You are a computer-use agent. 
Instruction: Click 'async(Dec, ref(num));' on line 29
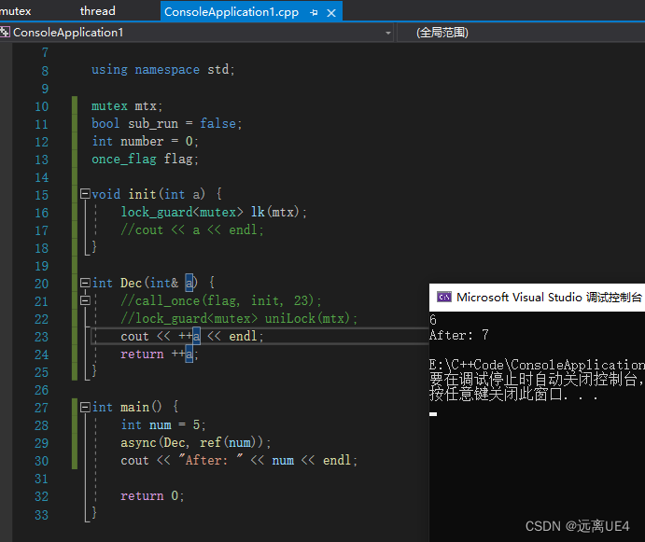point(196,442)
